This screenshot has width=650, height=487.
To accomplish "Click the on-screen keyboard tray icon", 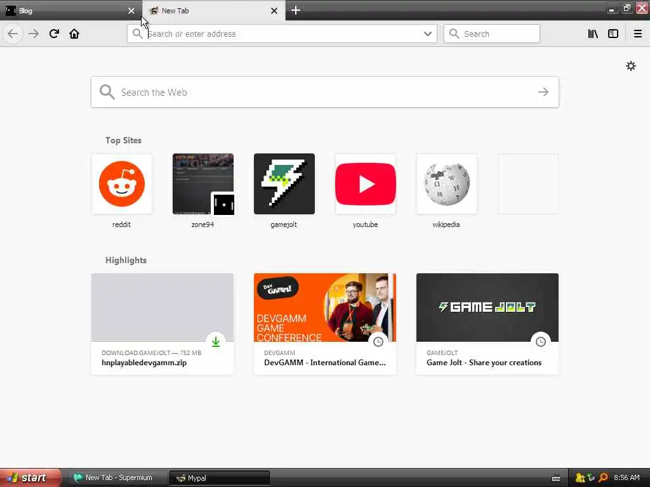I will coord(556,478).
